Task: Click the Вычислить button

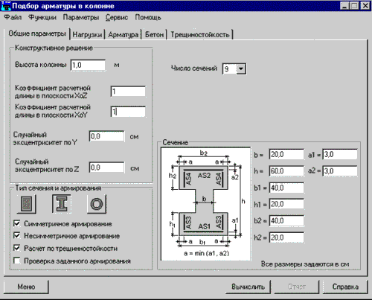Action: point(248,287)
